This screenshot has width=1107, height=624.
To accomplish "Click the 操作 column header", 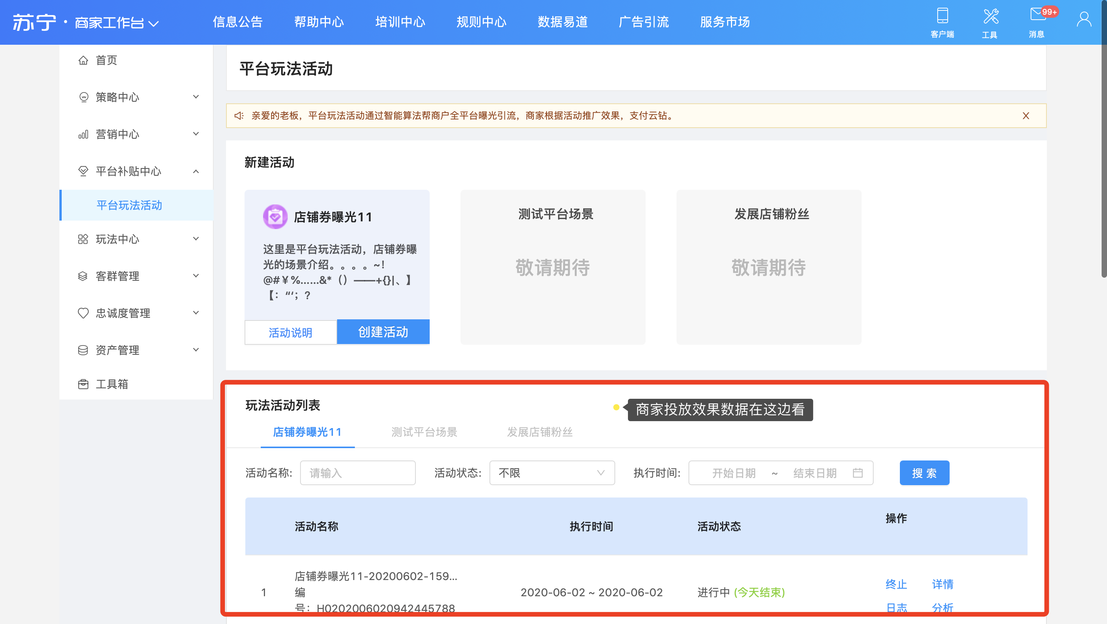I will (896, 518).
